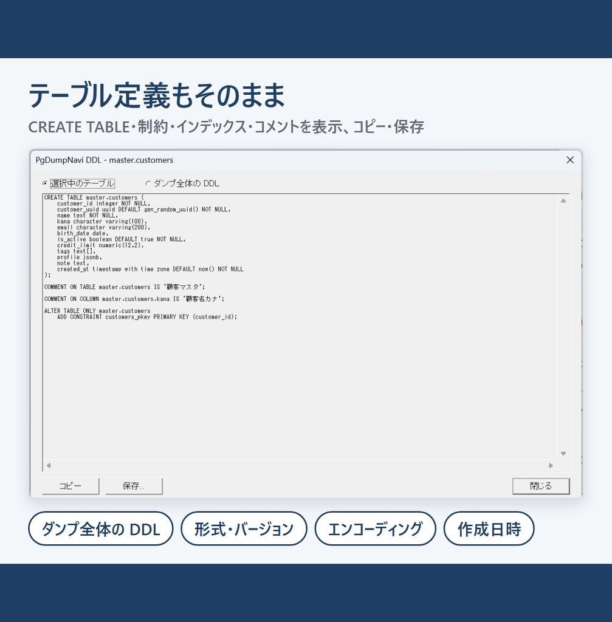This screenshot has width=612, height=622.
Task: Click the created_at timestamp line
Action: (150, 269)
